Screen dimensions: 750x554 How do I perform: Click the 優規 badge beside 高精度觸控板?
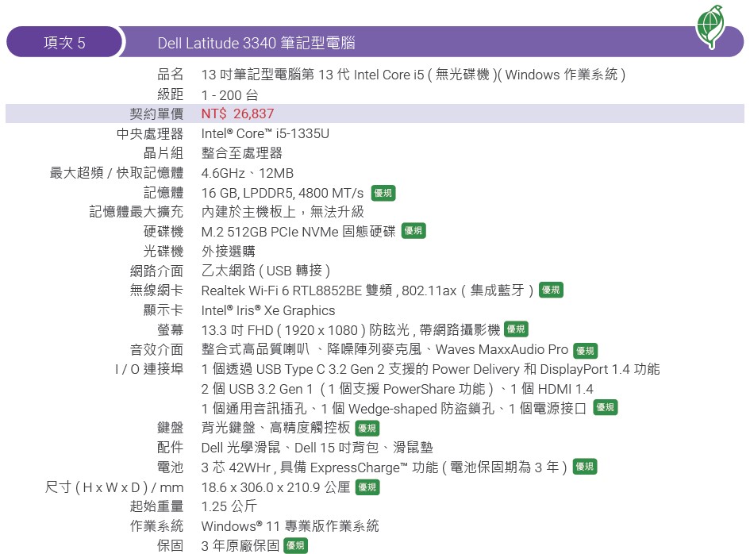(367, 428)
